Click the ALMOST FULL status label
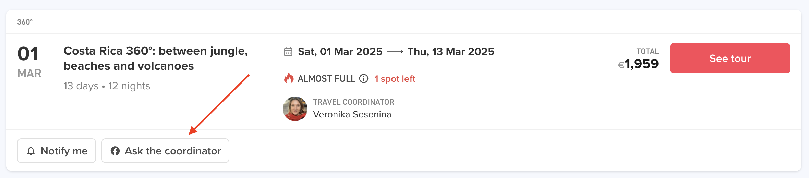The width and height of the screenshot is (809, 178). click(x=326, y=79)
